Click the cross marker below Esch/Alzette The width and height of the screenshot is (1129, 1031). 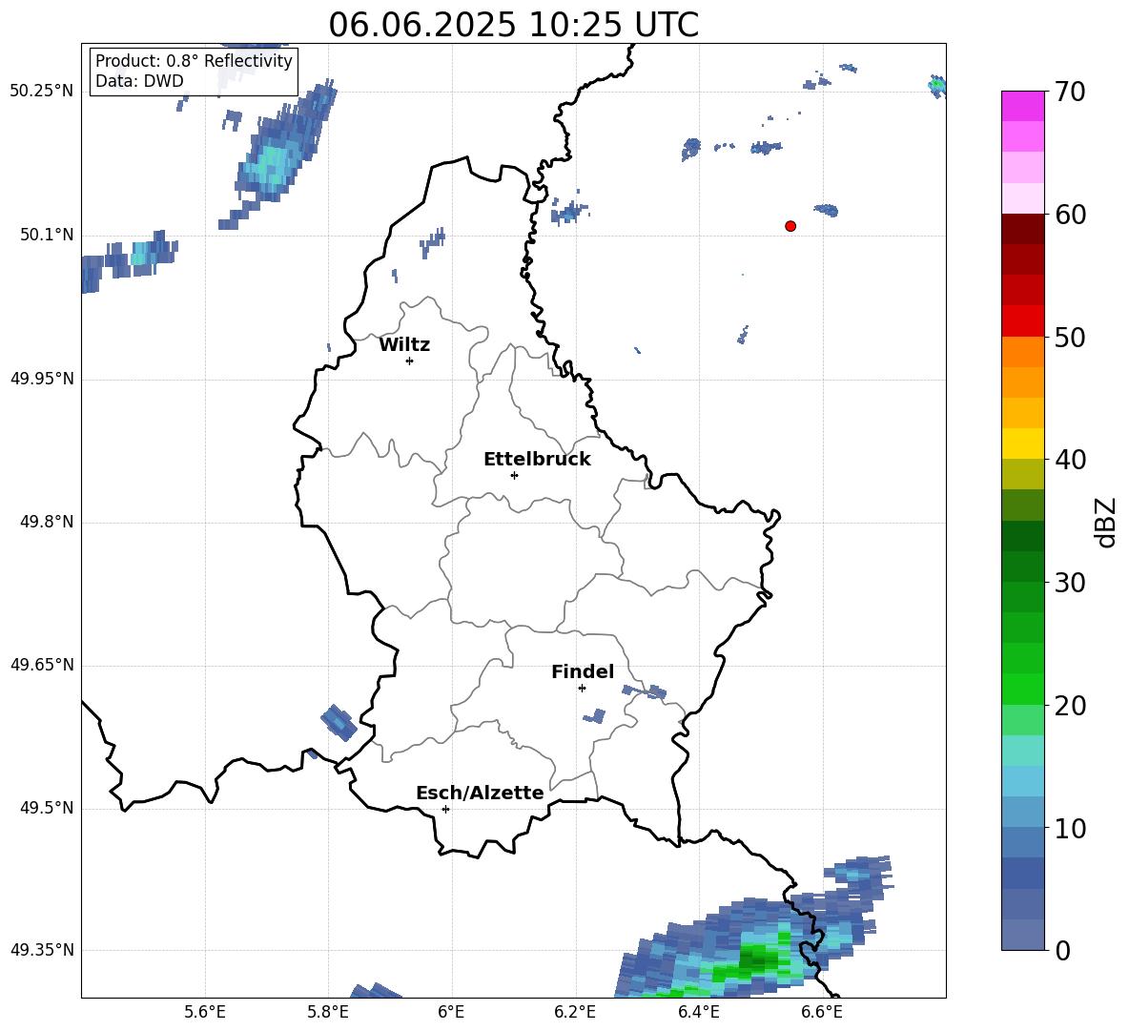(x=445, y=809)
